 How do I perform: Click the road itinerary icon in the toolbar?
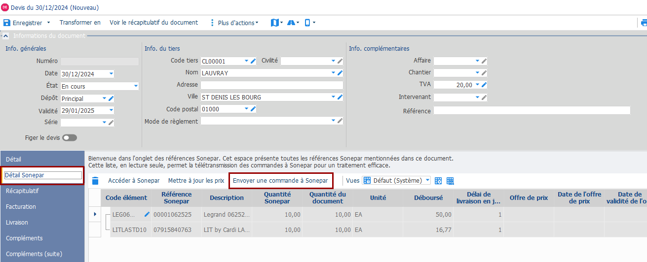[x=291, y=23]
